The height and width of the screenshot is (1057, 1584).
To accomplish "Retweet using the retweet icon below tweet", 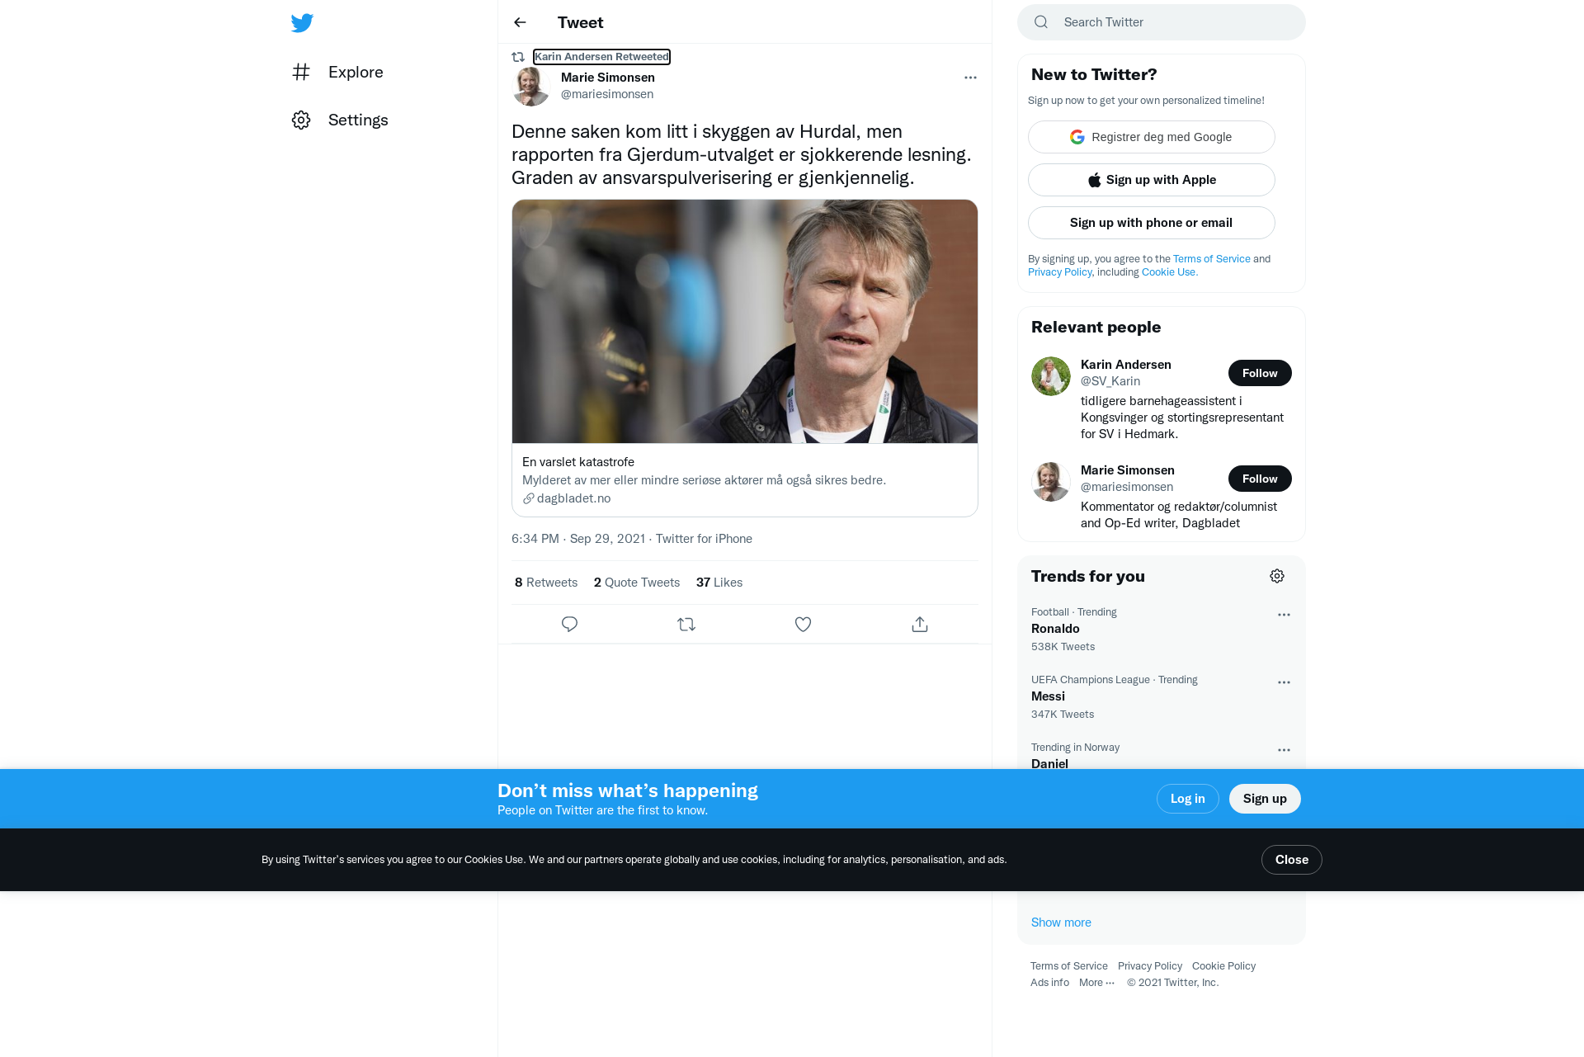I will (686, 625).
